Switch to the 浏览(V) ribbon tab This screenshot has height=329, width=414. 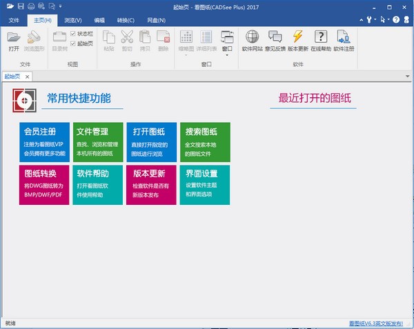tap(72, 21)
